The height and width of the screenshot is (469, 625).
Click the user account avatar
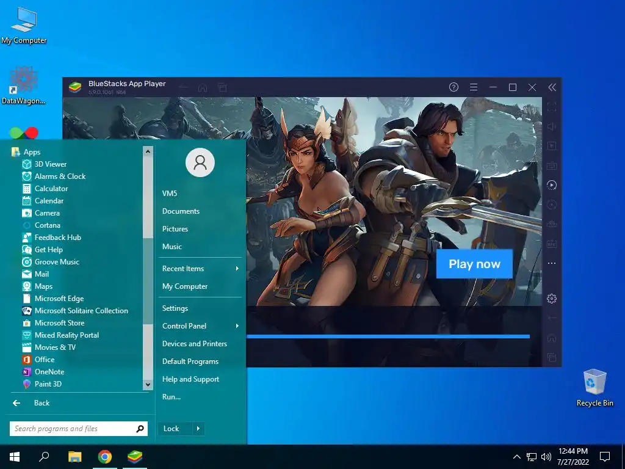(x=200, y=162)
